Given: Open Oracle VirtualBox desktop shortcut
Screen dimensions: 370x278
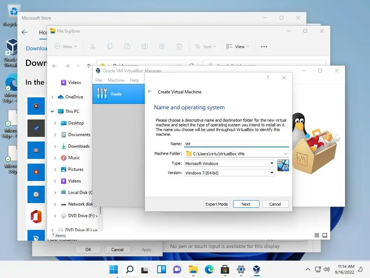Looking at the screenshot, I should click(10, 52).
